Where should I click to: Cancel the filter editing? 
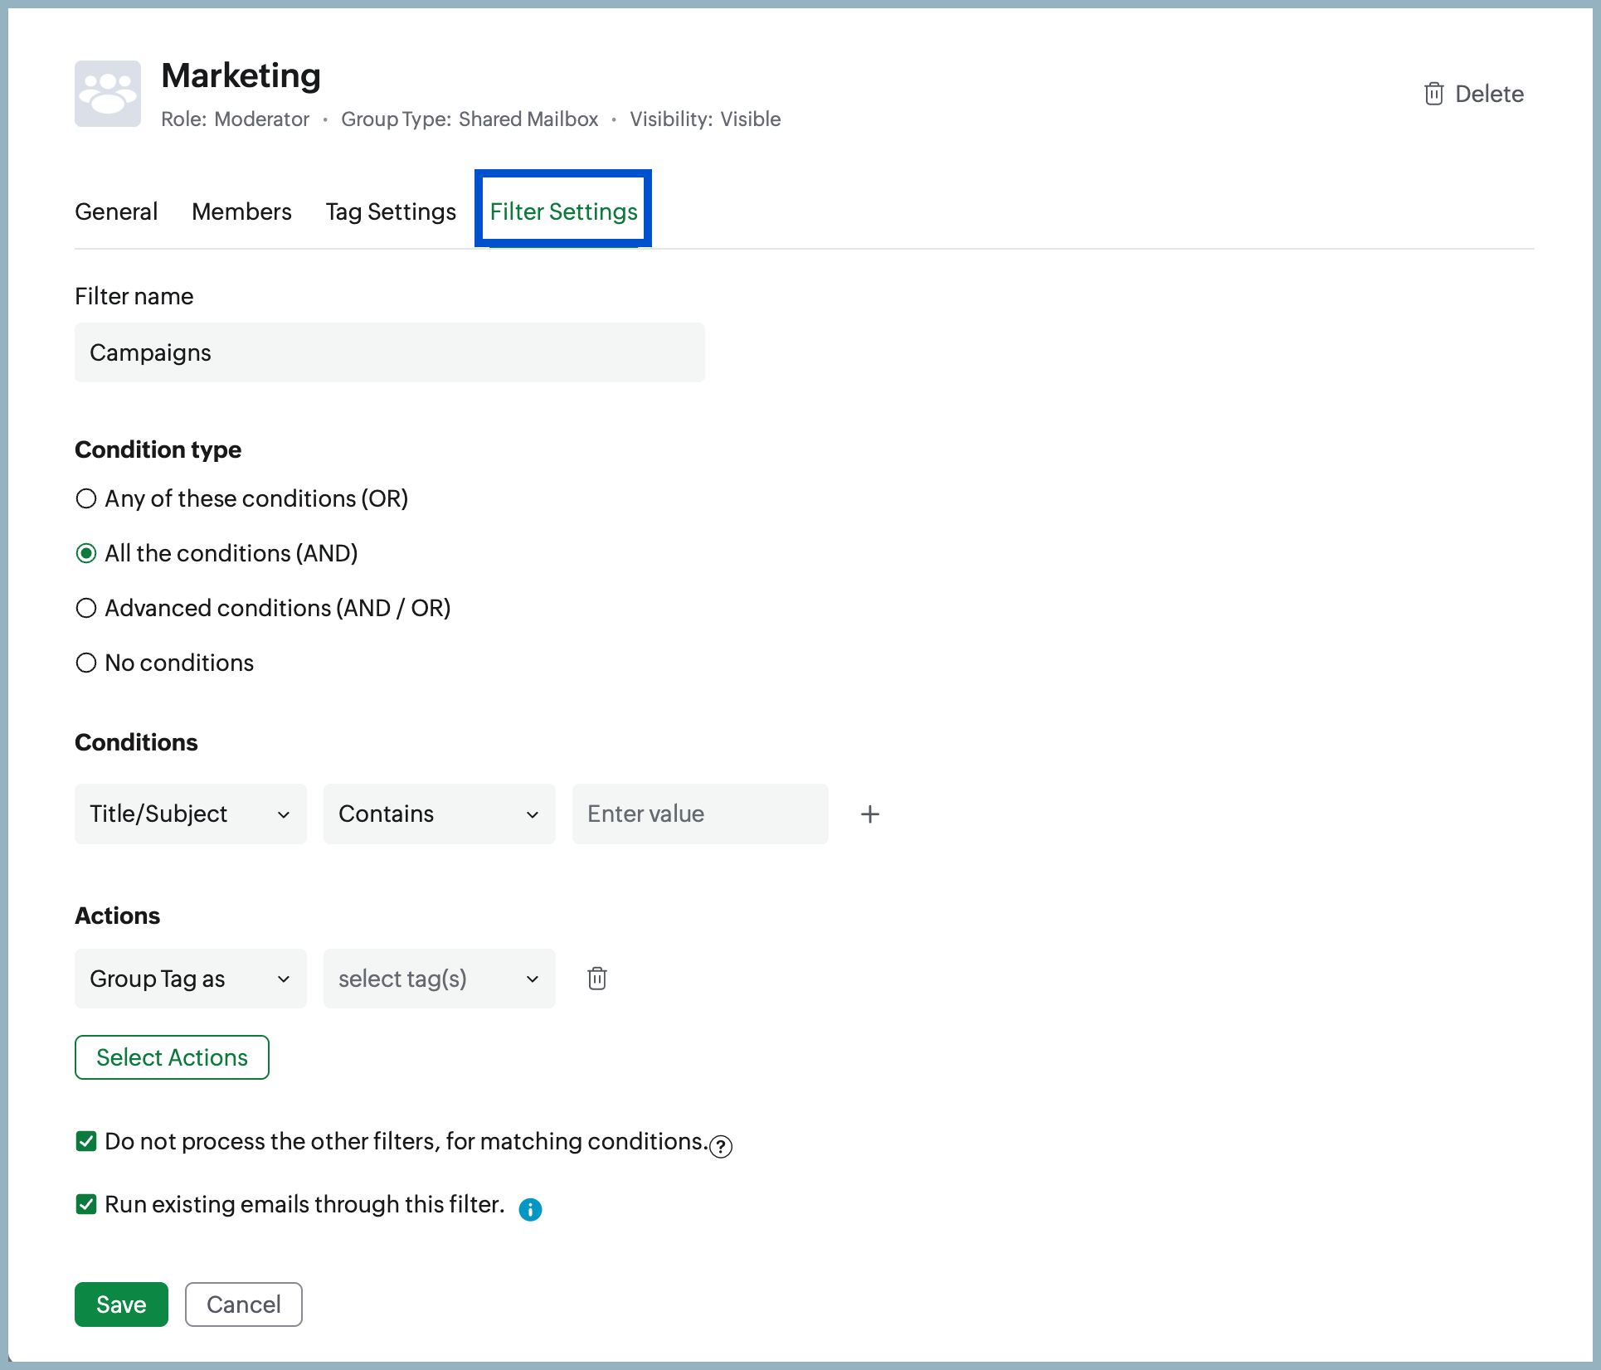click(244, 1304)
